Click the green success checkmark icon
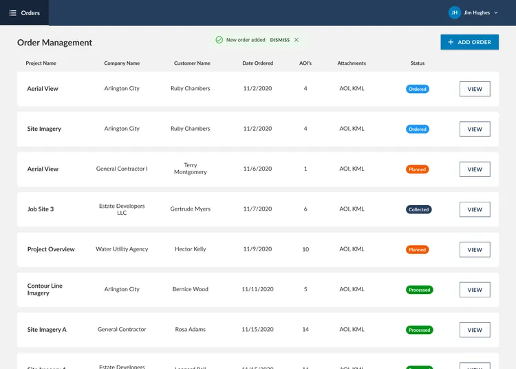This screenshot has height=369, width=516. point(219,40)
